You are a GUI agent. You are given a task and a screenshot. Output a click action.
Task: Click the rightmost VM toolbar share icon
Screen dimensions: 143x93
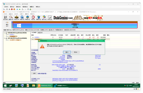31,9
